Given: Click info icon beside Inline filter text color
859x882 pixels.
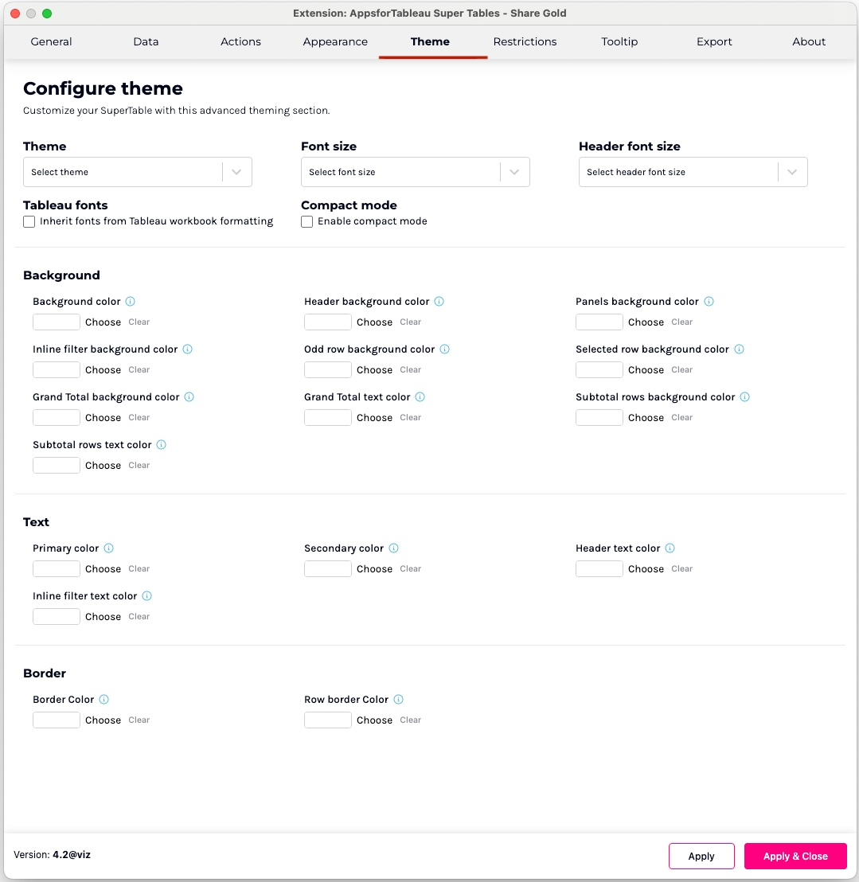Looking at the screenshot, I should click(147, 596).
